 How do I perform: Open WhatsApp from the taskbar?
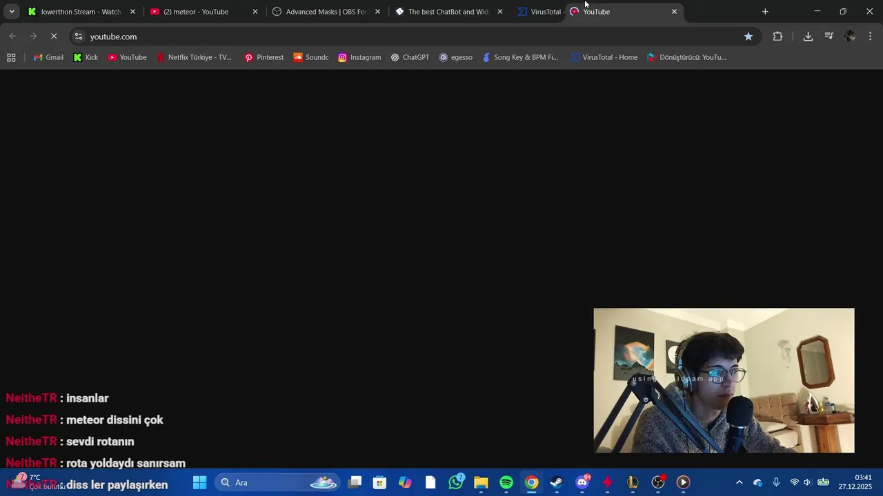pyautogui.click(x=456, y=482)
